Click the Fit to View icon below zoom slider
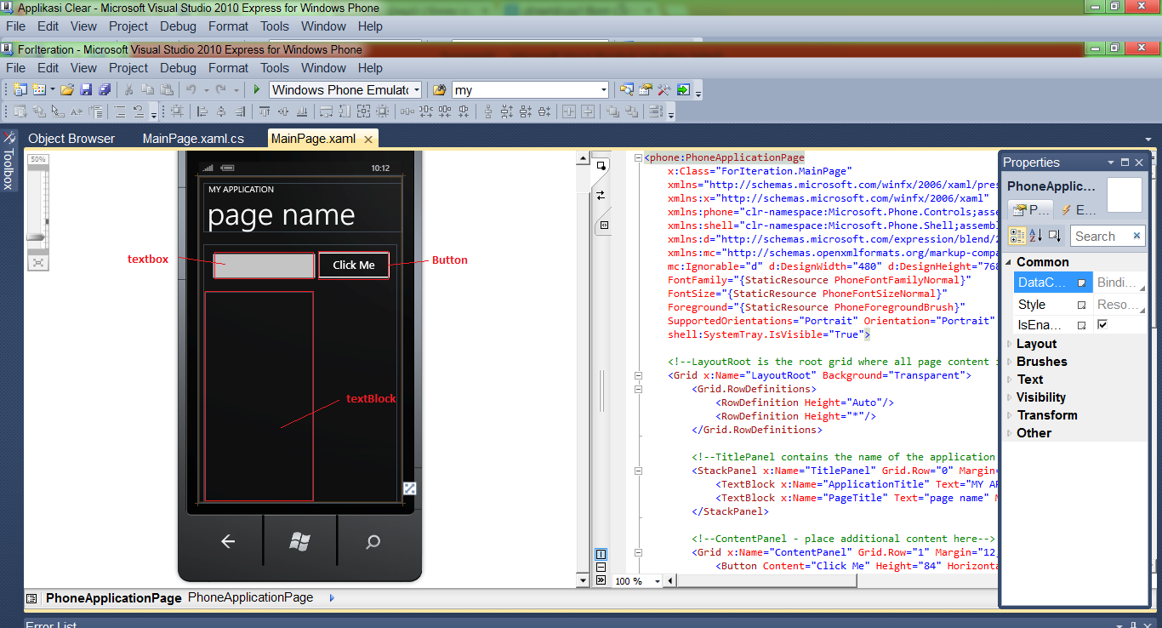This screenshot has width=1162, height=628. tap(37, 263)
